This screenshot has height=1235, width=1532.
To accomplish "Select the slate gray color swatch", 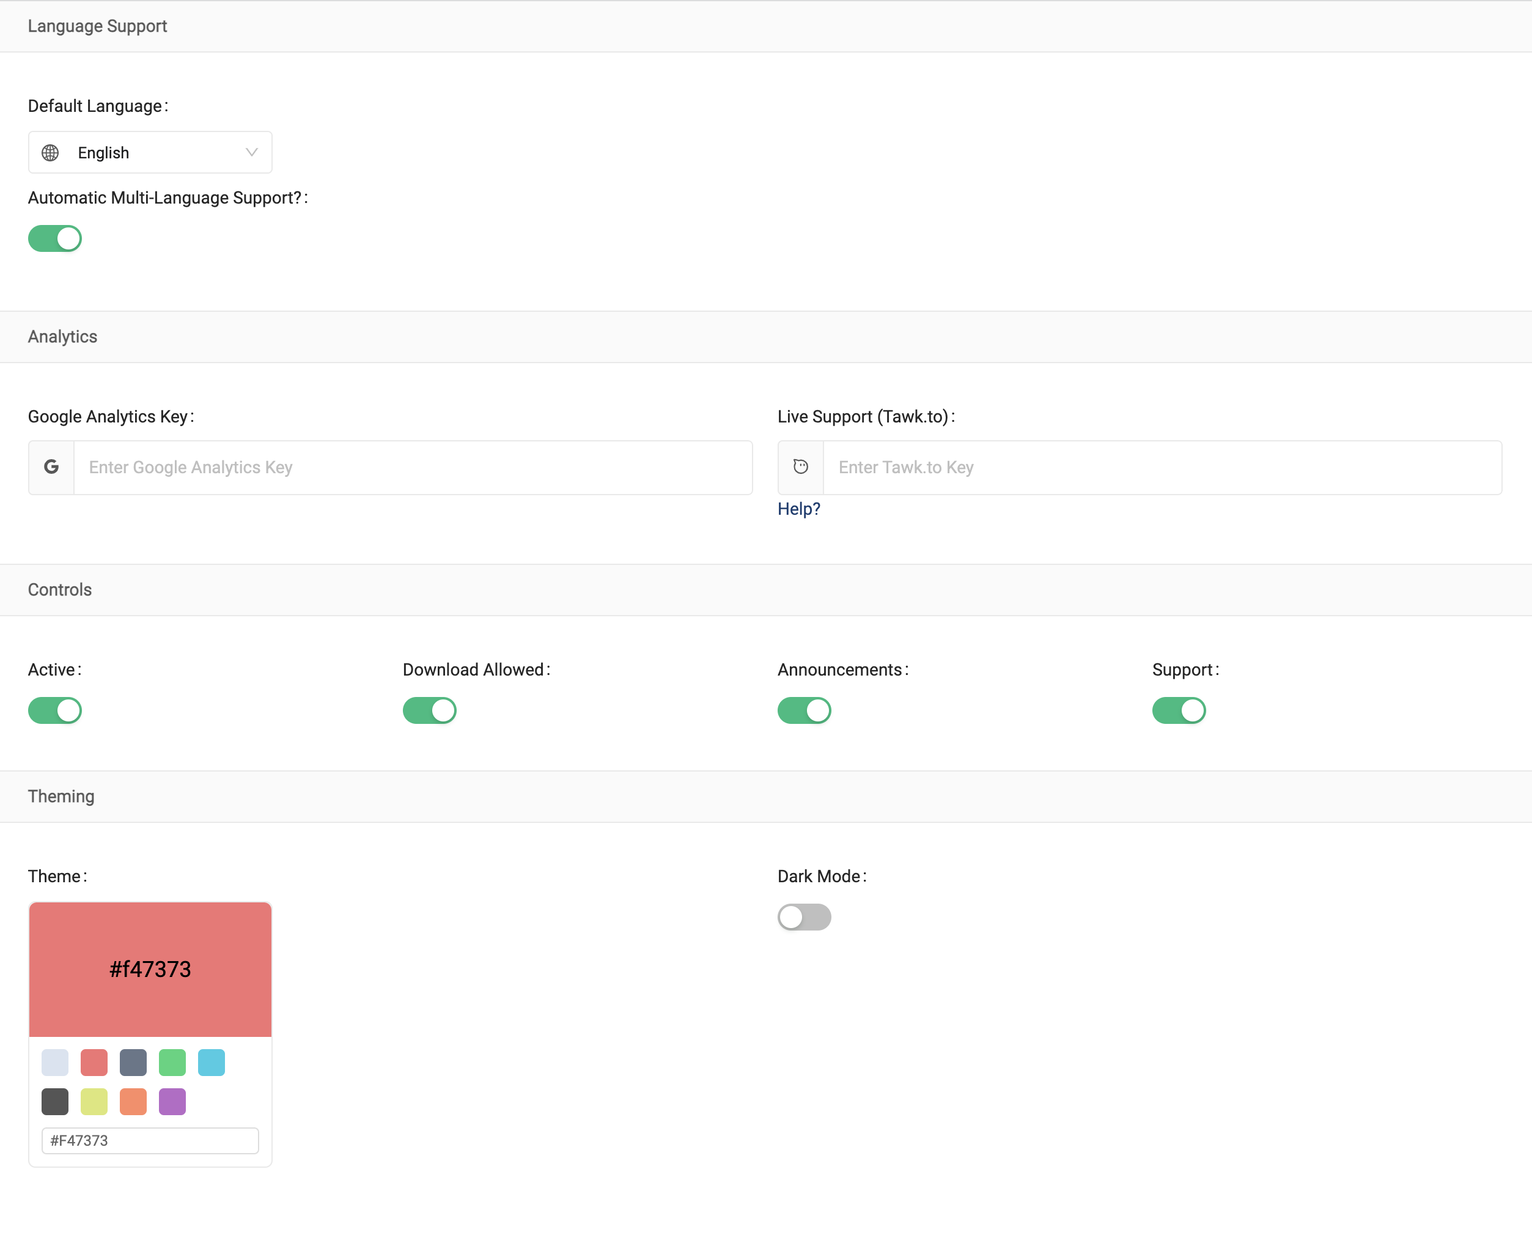I will tap(133, 1062).
